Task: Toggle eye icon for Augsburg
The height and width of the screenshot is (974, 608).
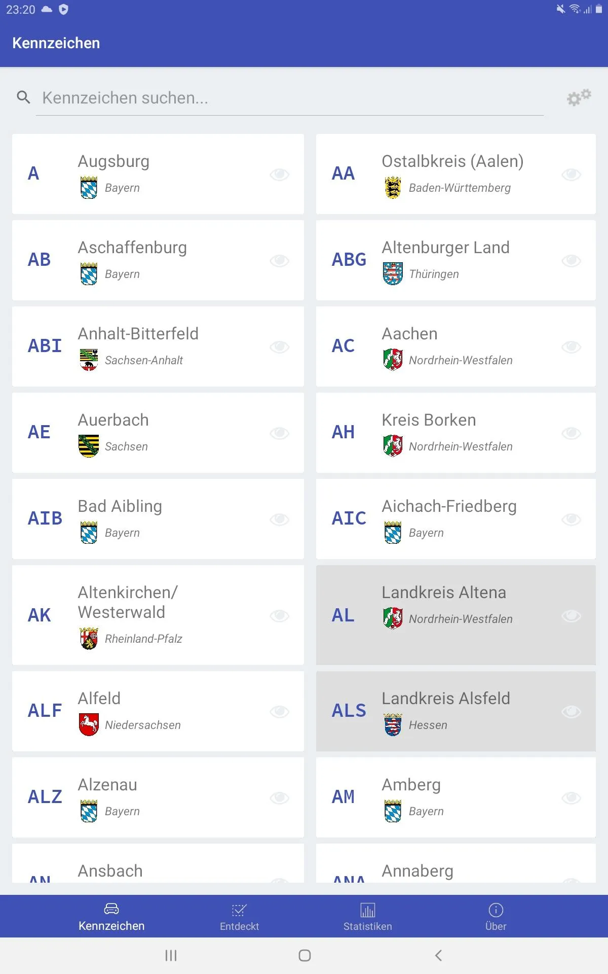Action: coord(279,175)
